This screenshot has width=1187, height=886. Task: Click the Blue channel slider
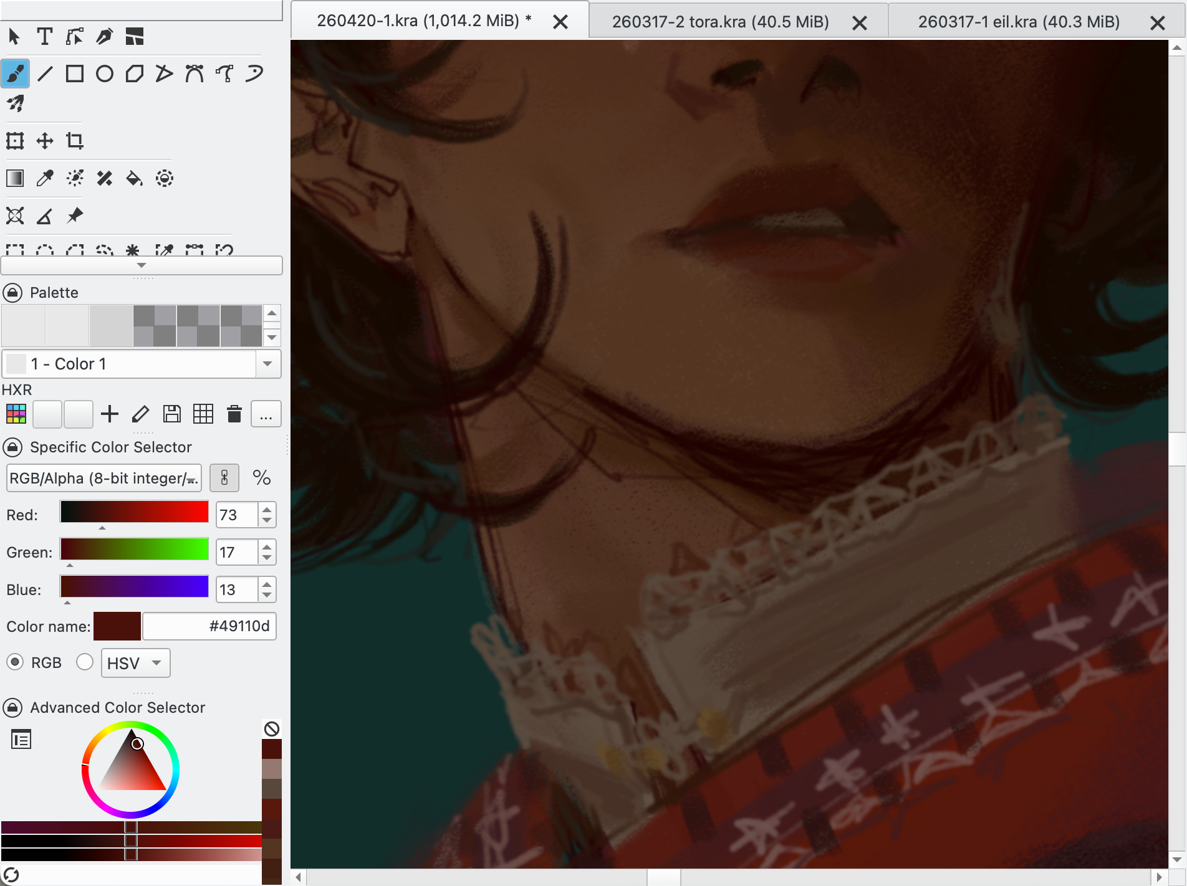134,587
